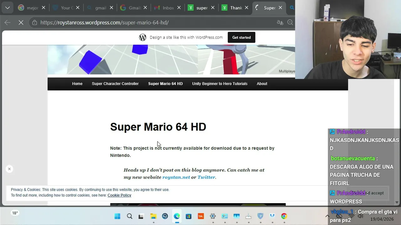This screenshot has width=401, height=225.
Task: Open the weather widget showing 18°
Action: click(15, 213)
